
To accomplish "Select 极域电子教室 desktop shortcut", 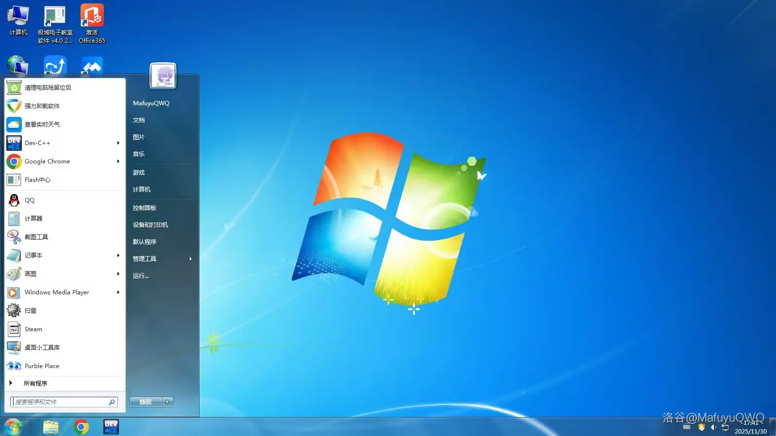I will click(x=55, y=25).
